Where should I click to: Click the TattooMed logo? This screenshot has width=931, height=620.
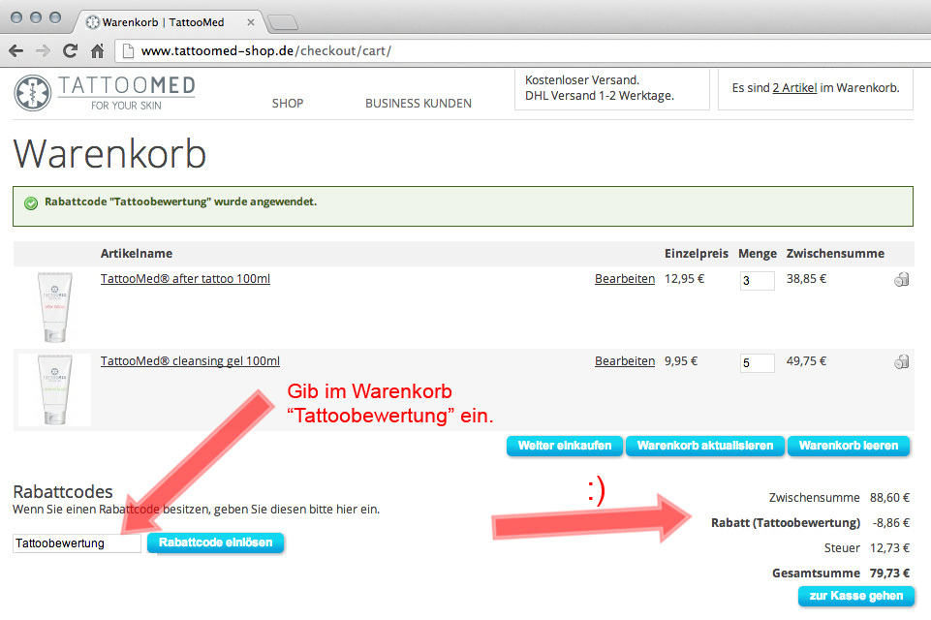(x=105, y=92)
